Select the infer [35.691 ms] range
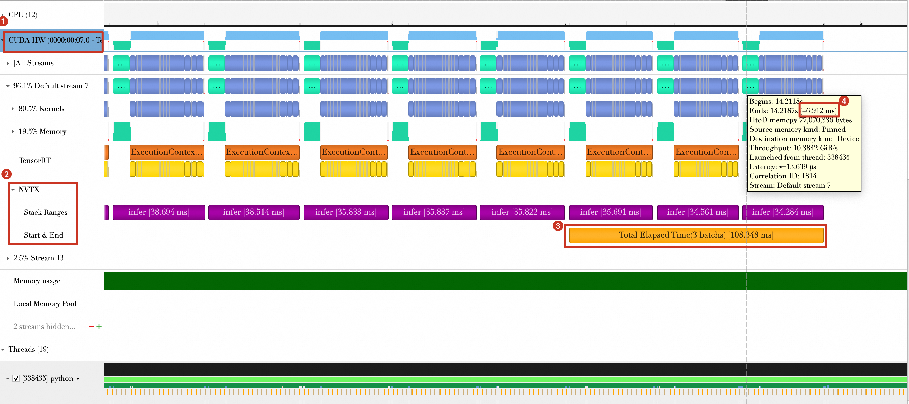The width and height of the screenshot is (909, 404). (x=611, y=212)
